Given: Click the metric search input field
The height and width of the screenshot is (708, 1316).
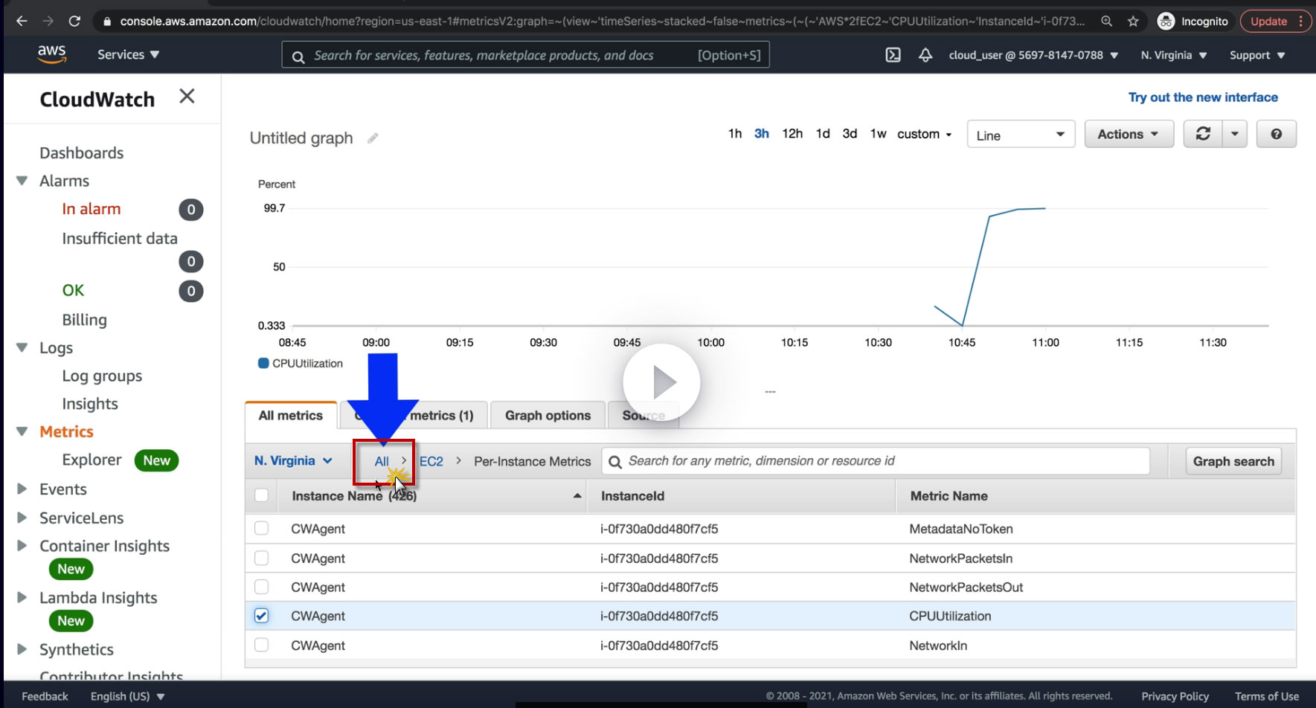Looking at the screenshot, I should point(878,461).
